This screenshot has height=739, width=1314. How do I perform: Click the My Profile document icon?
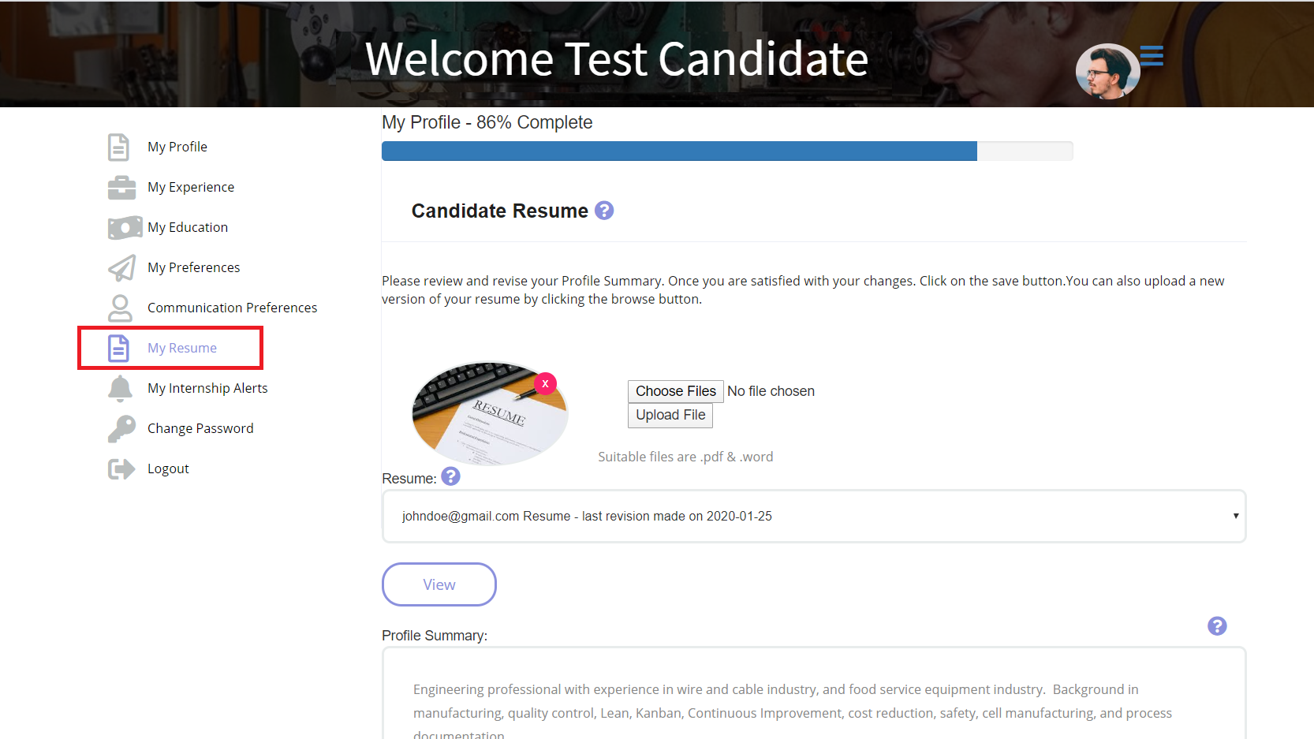click(118, 147)
